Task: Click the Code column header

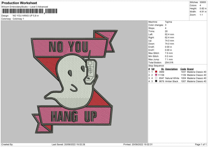Action: tap(183, 69)
